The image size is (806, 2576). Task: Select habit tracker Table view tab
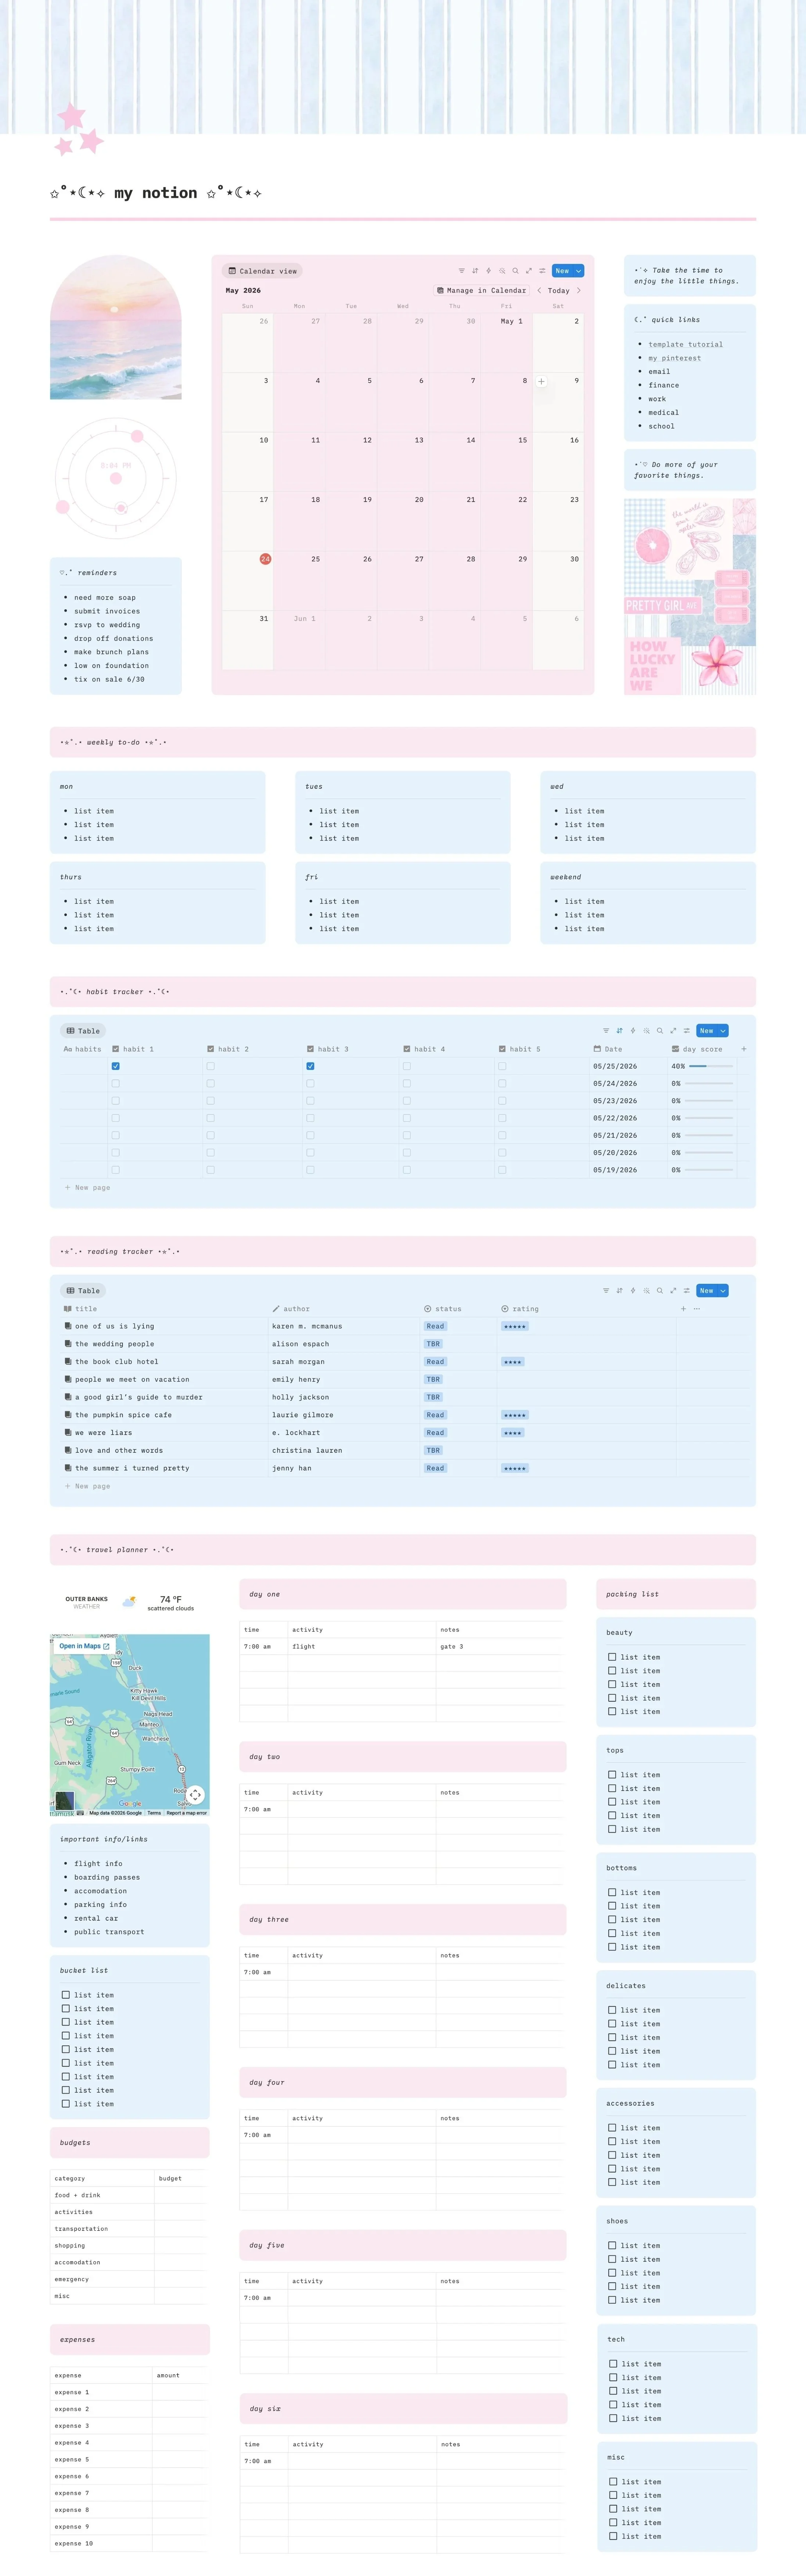(x=83, y=1031)
